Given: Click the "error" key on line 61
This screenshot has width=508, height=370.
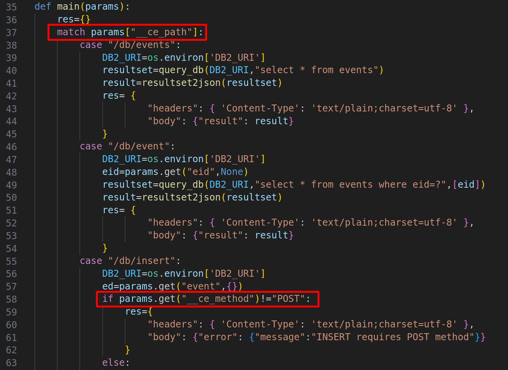Looking at the screenshot, I should click(218, 337).
